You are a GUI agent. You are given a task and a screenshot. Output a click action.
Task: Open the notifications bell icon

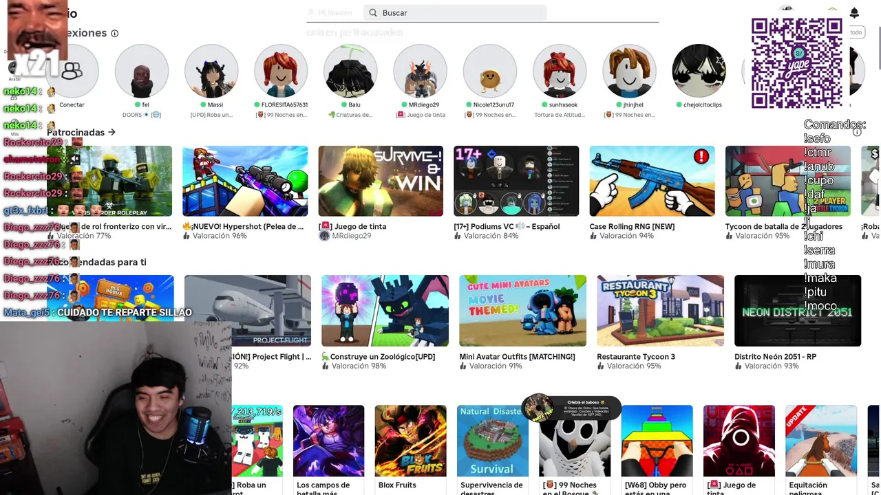[x=854, y=12]
